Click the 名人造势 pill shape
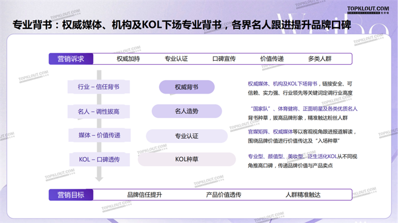Screen dimensions: 398x223 point(187,111)
